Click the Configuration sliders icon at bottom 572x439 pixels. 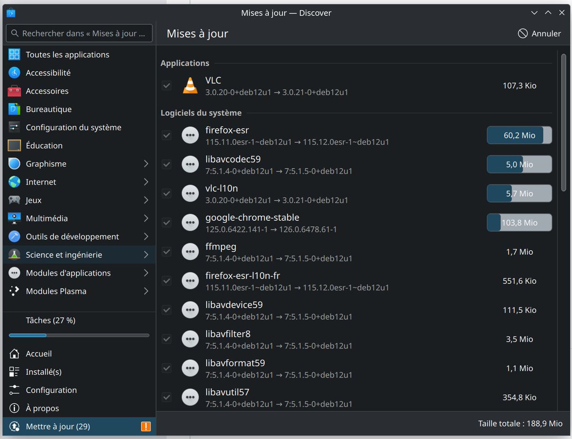pyautogui.click(x=14, y=390)
